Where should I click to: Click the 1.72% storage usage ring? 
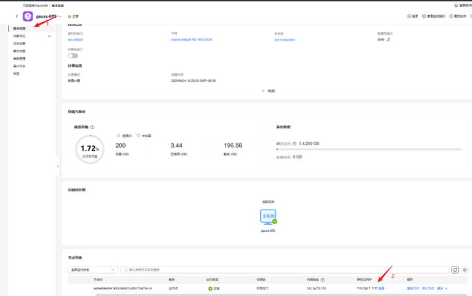pos(90,149)
